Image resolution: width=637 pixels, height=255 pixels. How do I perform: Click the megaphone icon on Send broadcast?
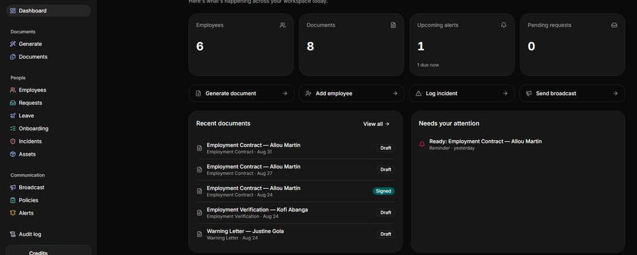click(x=529, y=94)
